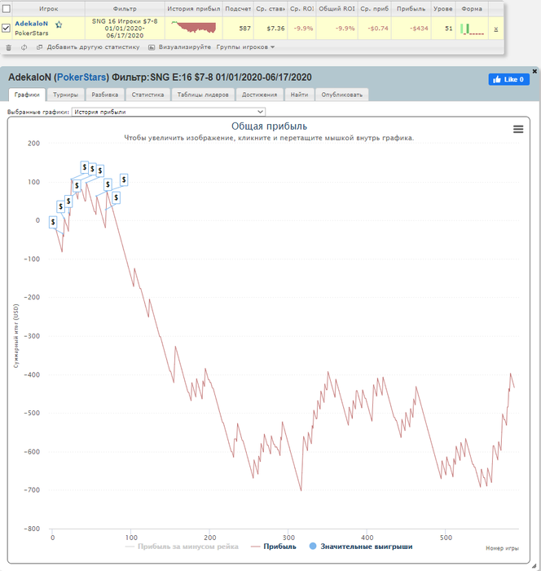Click the PokerStars link in panel title

tap(81, 77)
